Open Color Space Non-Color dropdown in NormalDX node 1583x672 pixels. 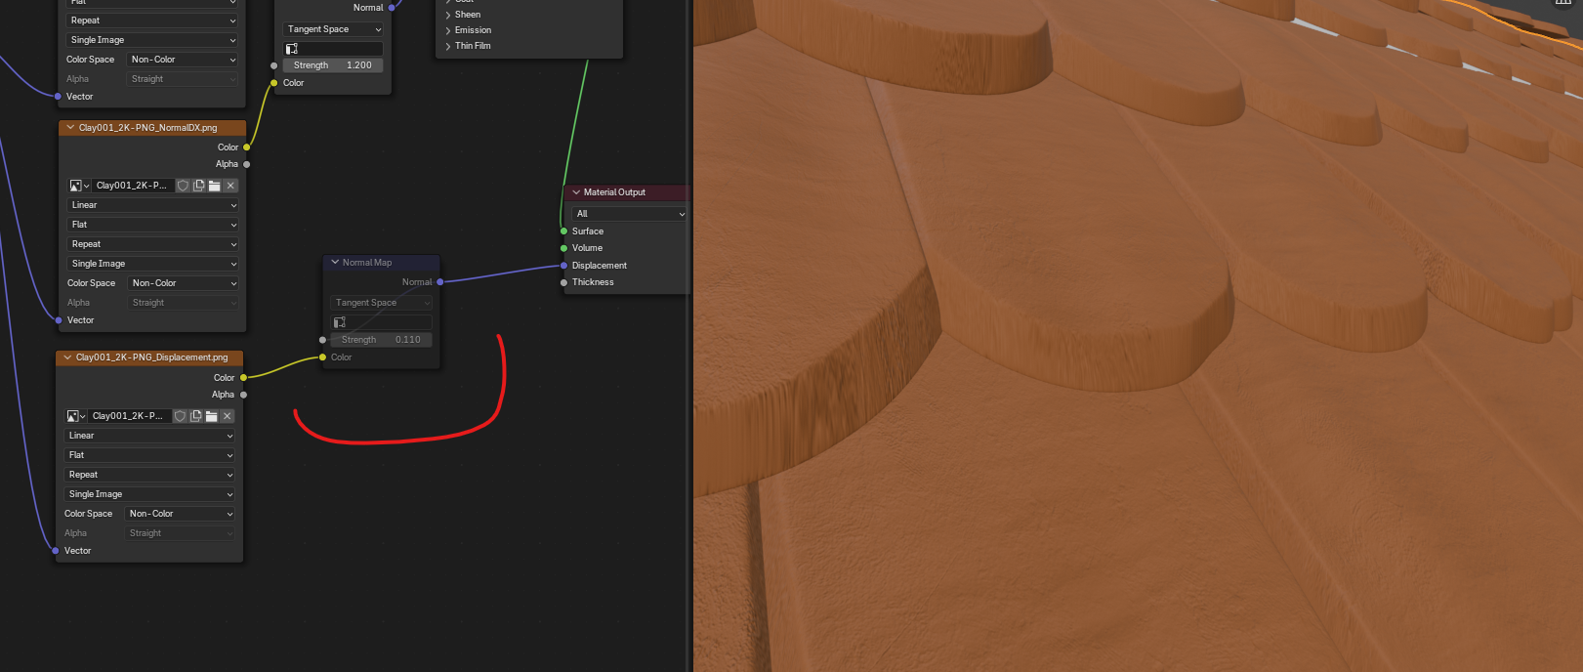184,283
